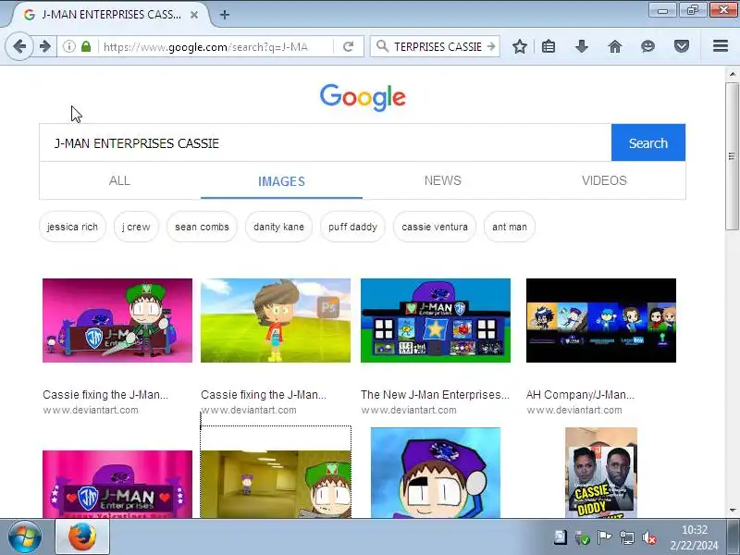This screenshot has height=555, width=740.
Task: Open the AH Company/J-Man characters thumbnail
Action: 600,320
